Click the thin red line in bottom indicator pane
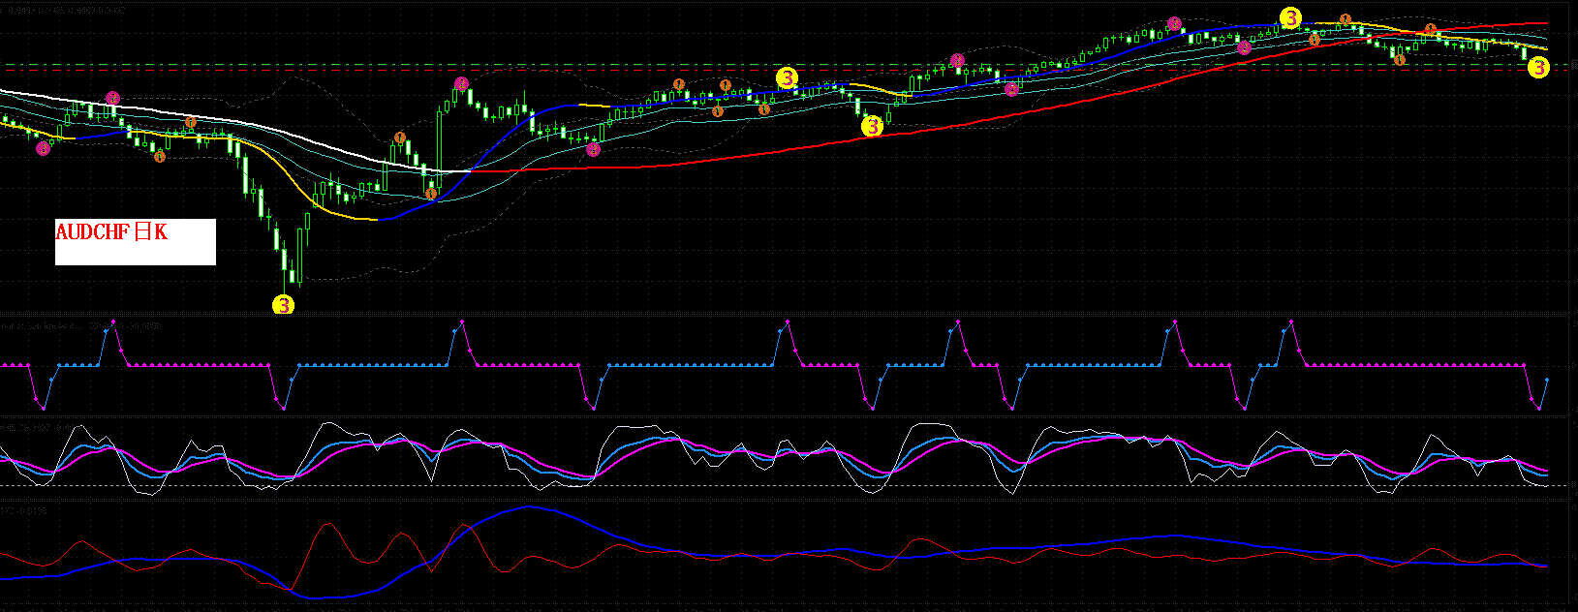1578x612 pixels. (331, 525)
